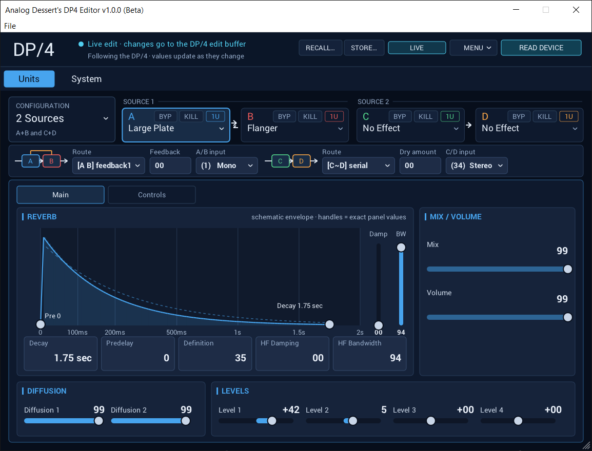Toggle BYP on unit B Flanger
Screen dimensions: 592x451
284,116
